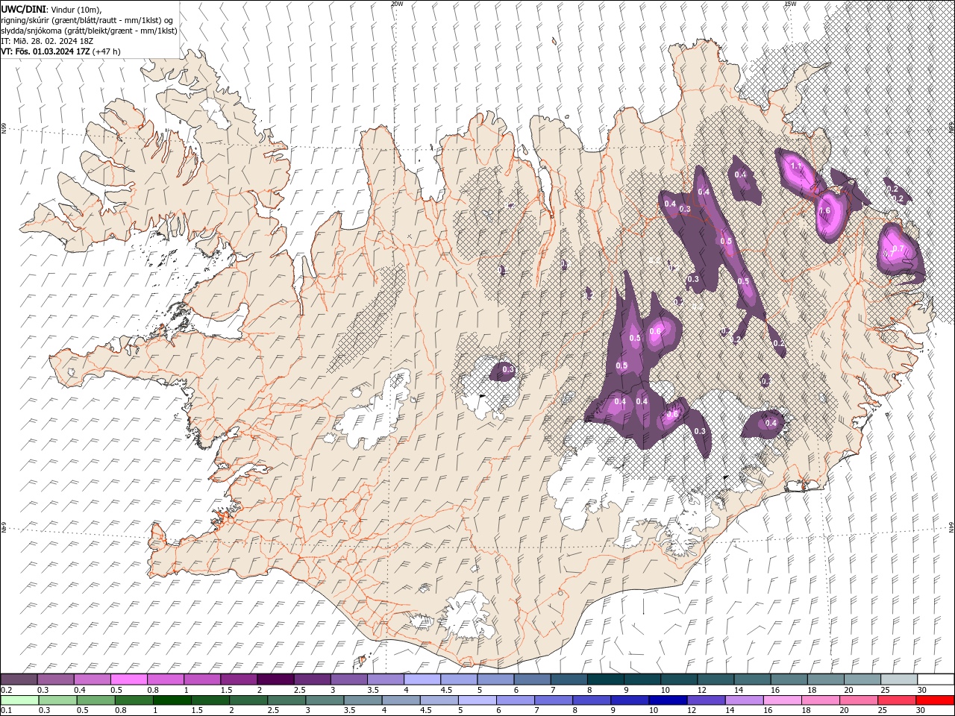Click the mauve 0.3–0.4 snow legend swatch

[55, 679]
